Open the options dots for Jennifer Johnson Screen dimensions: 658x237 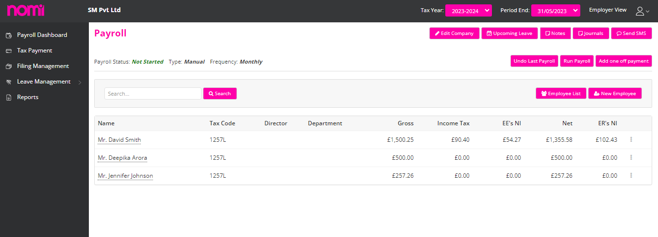[x=631, y=175]
